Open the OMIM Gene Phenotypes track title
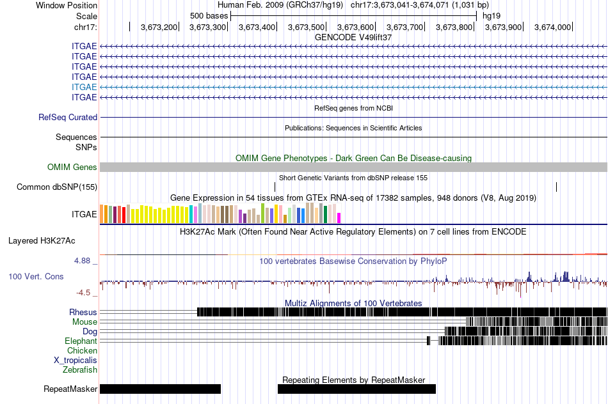 tap(354, 158)
